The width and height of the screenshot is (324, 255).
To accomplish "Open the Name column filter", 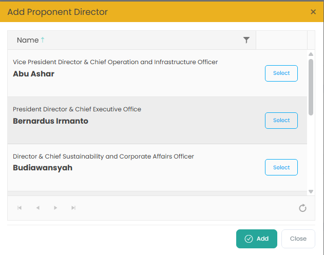I will [246, 40].
